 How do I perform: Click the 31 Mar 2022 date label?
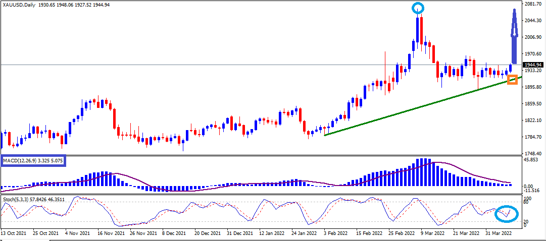[x=494, y=234]
